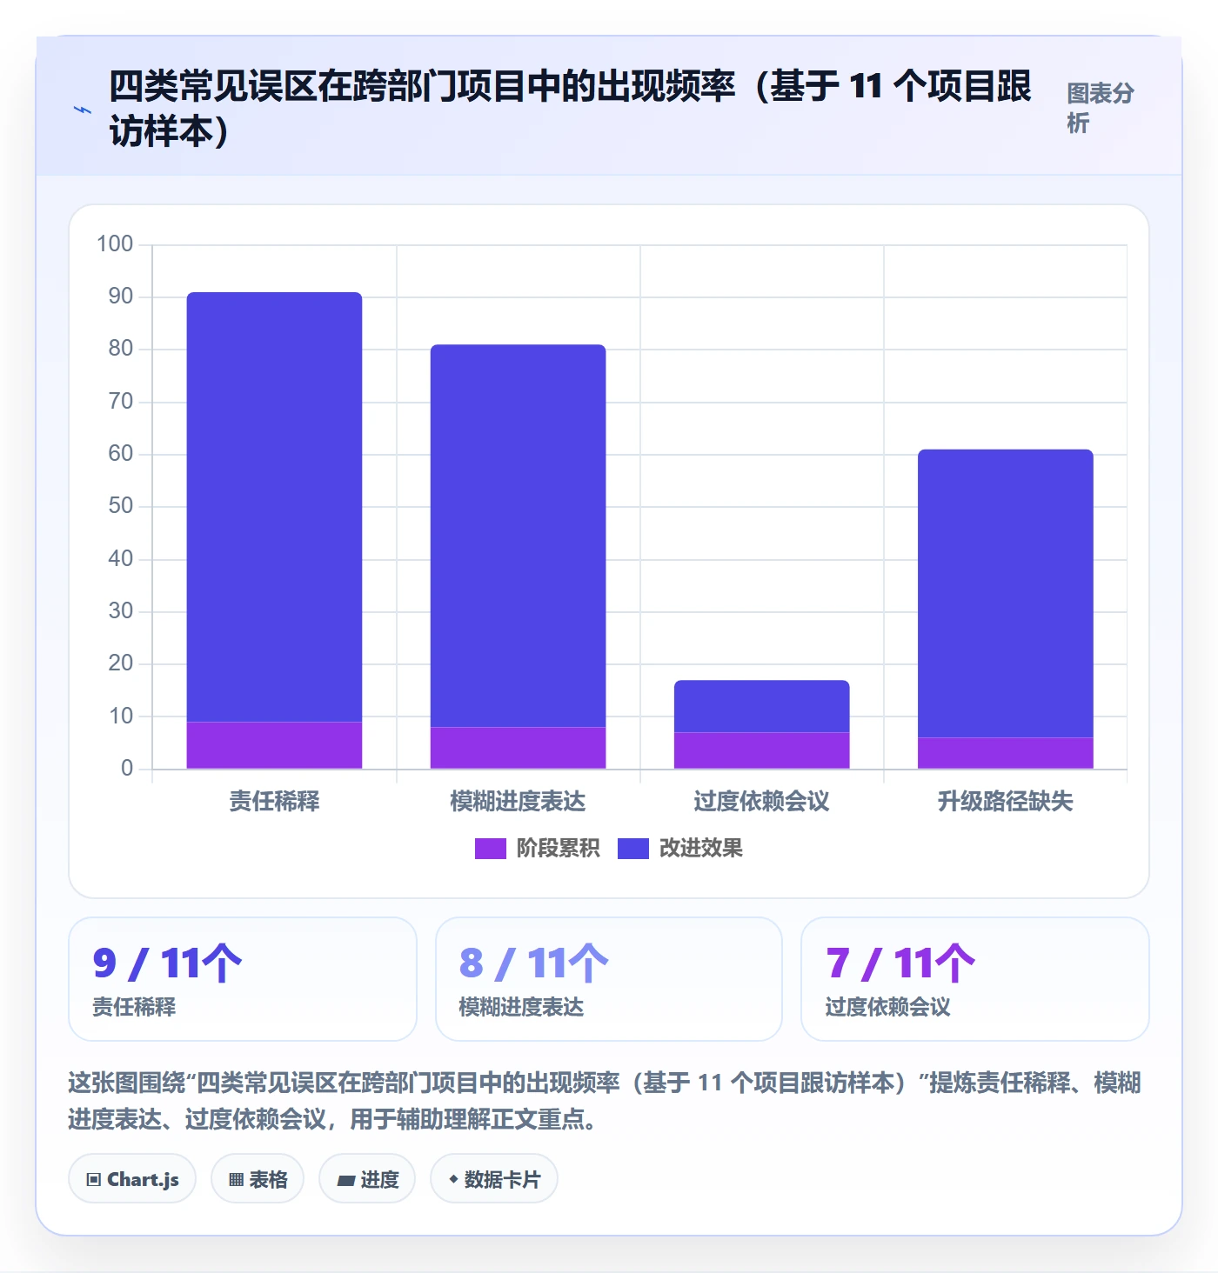Click the purple bar segment above 模糊进度表达
The height and width of the screenshot is (1273, 1218).
[x=519, y=748]
